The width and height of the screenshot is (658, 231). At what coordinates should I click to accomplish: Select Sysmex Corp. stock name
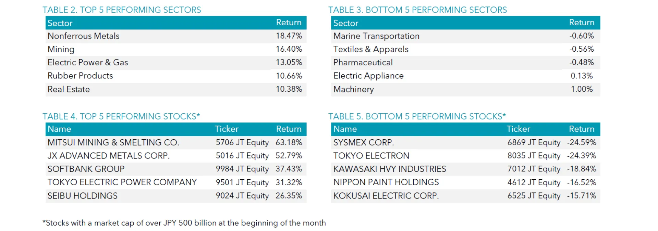point(364,142)
